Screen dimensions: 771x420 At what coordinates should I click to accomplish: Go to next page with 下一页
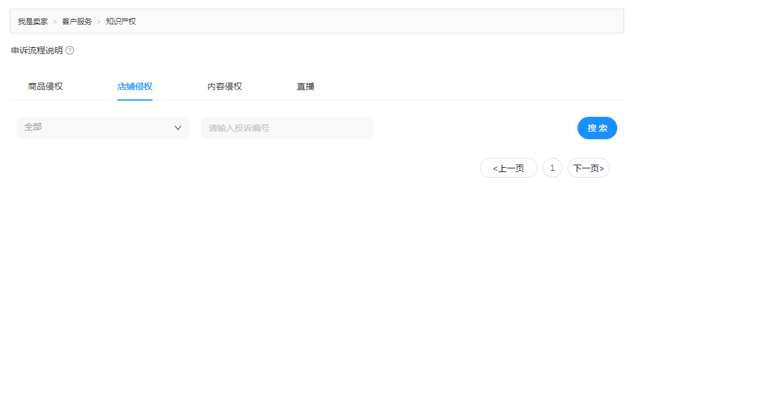(589, 168)
